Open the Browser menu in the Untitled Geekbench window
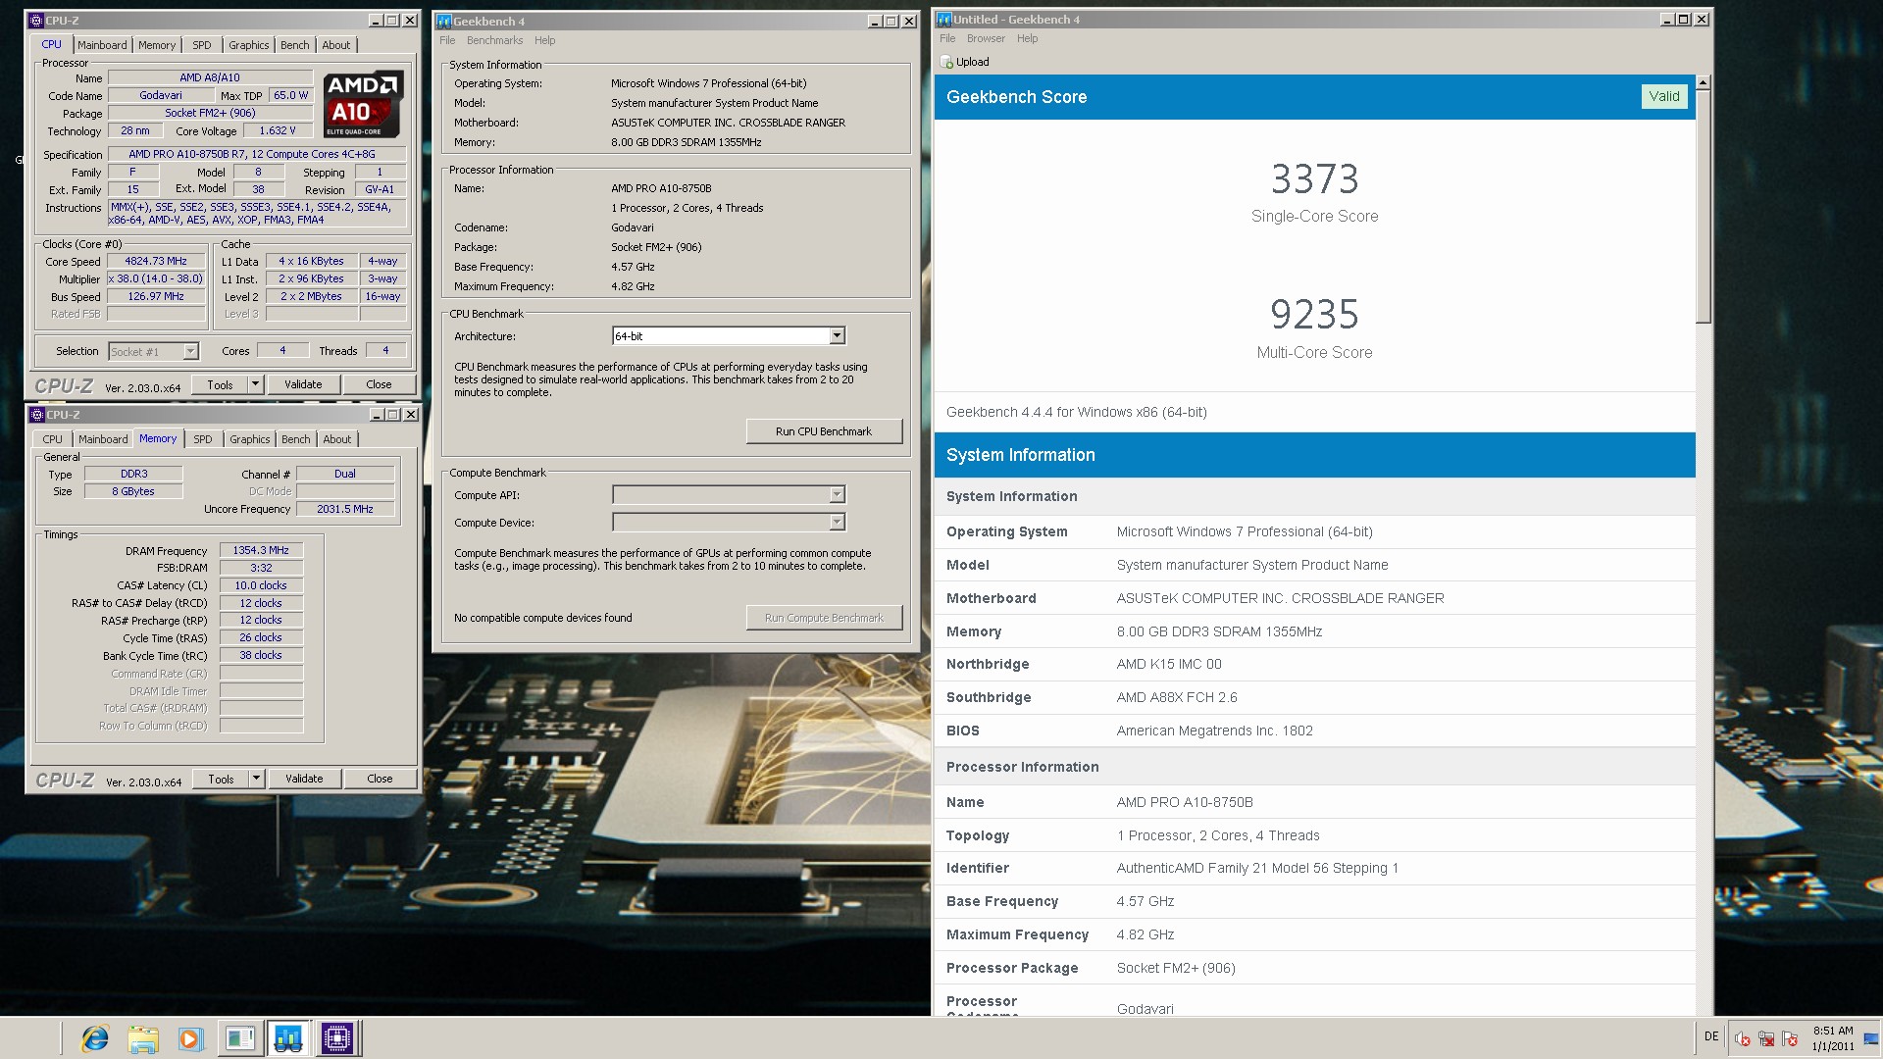Image resolution: width=1883 pixels, height=1059 pixels. tap(986, 38)
